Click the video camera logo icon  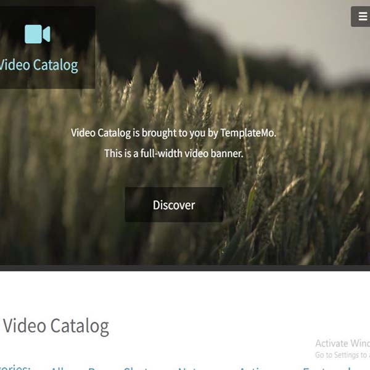[x=37, y=34]
